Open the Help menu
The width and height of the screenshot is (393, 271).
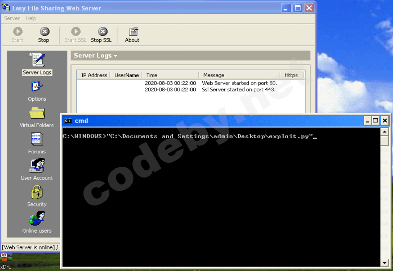click(x=31, y=18)
